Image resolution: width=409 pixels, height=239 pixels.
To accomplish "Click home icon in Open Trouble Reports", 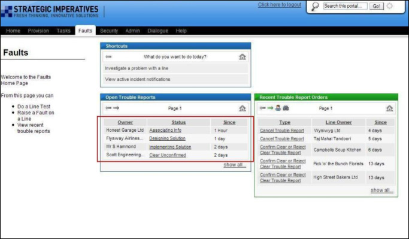I will (243, 108).
